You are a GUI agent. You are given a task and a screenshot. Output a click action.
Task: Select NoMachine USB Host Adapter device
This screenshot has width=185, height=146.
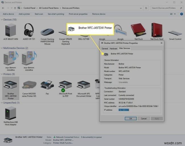coord(11,116)
